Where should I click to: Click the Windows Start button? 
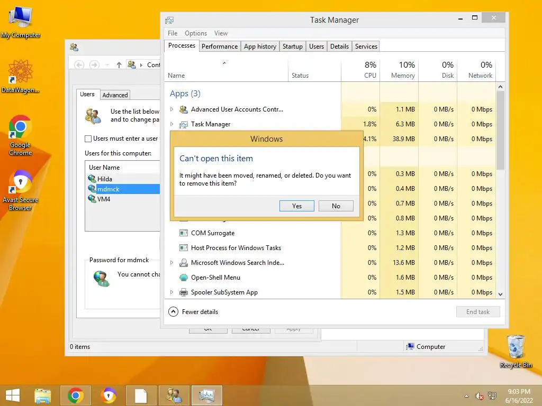pyautogui.click(x=13, y=395)
